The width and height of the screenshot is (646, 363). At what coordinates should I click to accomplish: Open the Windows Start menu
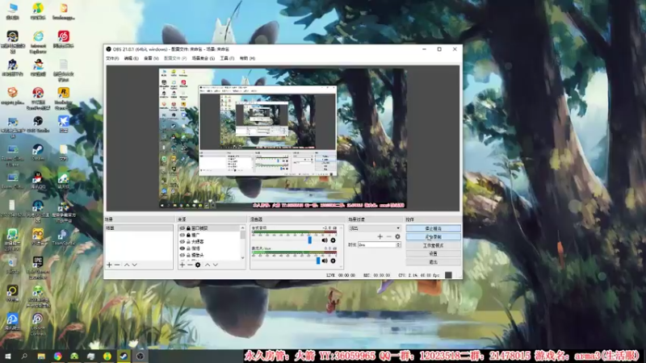pyautogui.click(x=7, y=356)
